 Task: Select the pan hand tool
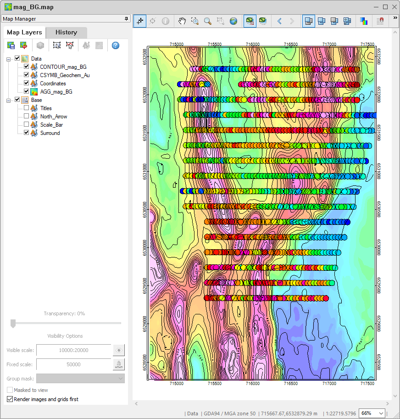(182, 21)
